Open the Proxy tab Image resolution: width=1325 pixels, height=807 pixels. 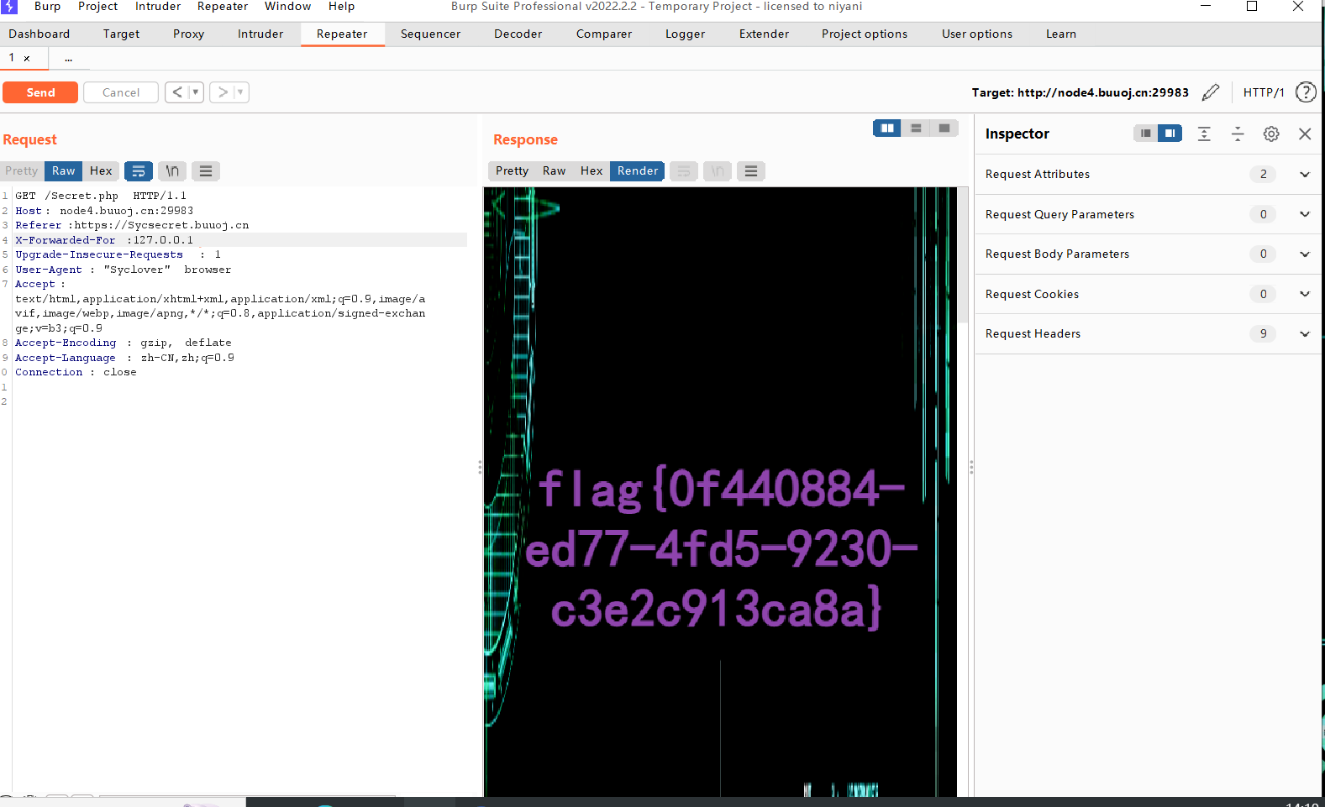[189, 34]
